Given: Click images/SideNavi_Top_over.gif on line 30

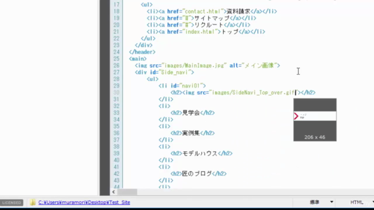Looking at the screenshot, I should coord(253,93).
